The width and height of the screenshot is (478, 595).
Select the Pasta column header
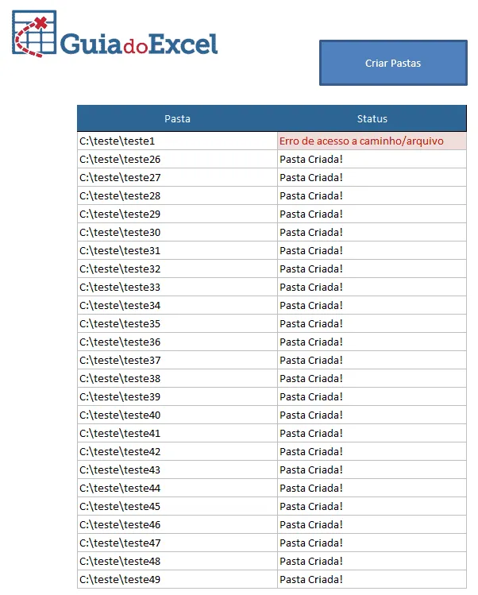coord(177,118)
